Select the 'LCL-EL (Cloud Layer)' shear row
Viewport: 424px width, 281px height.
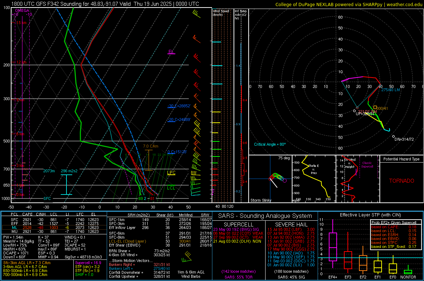pos(160,241)
